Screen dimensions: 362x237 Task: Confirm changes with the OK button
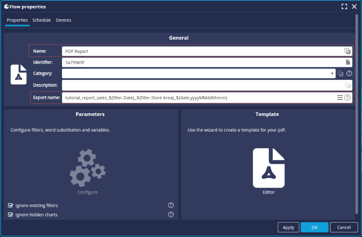314,227
